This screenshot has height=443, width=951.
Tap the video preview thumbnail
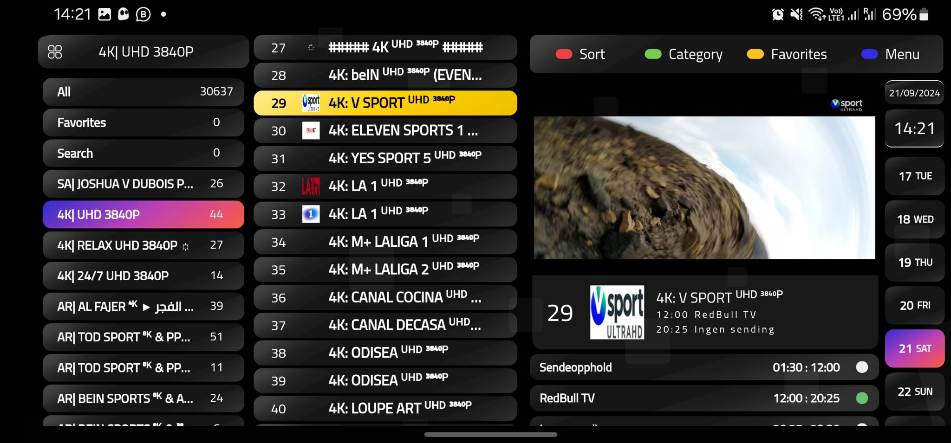[x=704, y=187]
